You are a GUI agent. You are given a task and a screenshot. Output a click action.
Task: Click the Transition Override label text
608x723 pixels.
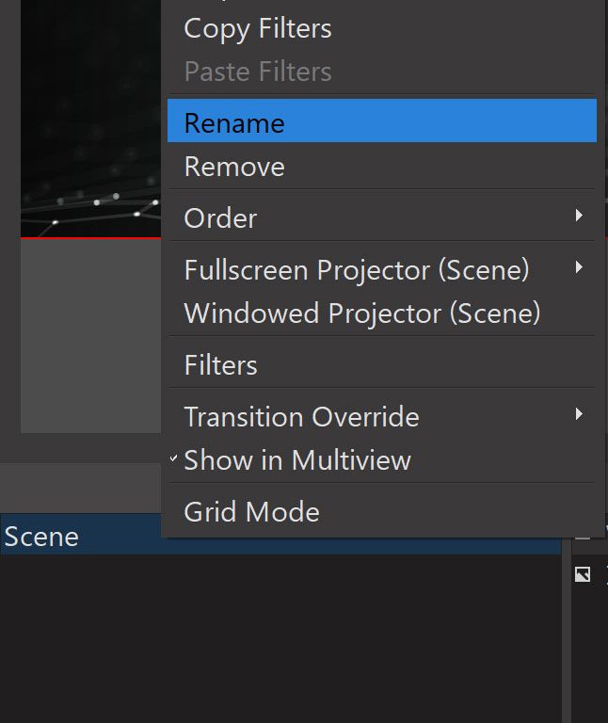pyautogui.click(x=301, y=416)
